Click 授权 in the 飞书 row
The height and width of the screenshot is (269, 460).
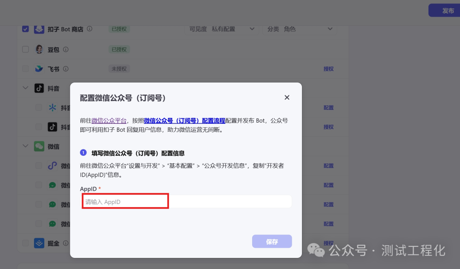[328, 69]
